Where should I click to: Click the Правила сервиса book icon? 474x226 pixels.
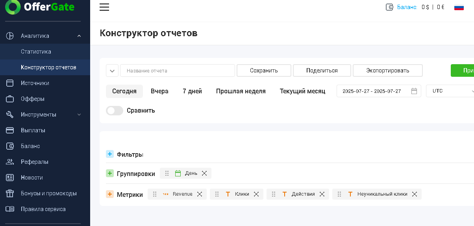[x=10, y=209]
